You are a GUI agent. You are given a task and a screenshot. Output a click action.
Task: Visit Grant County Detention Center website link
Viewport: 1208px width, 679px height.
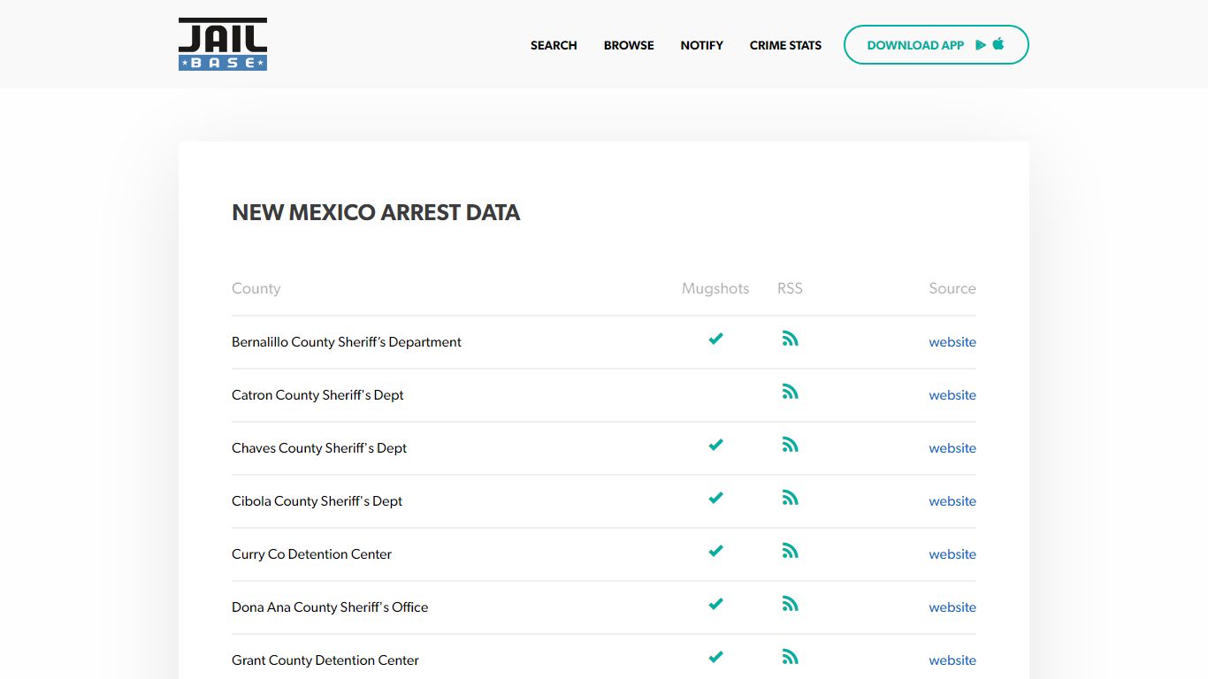pyautogui.click(x=952, y=660)
